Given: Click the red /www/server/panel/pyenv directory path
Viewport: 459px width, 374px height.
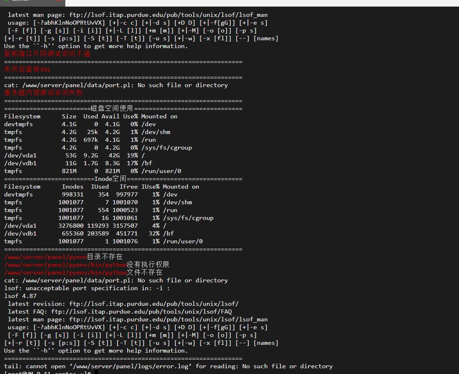Looking at the screenshot, I should (46, 257).
